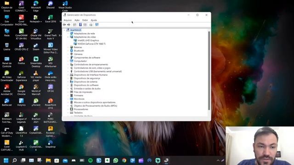This screenshot has height=165, width=294.
Task: Click the Google Chrome desktop icon
Action: [21, 90]
